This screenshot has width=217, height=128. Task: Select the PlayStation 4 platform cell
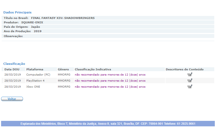tap(35, 80)
